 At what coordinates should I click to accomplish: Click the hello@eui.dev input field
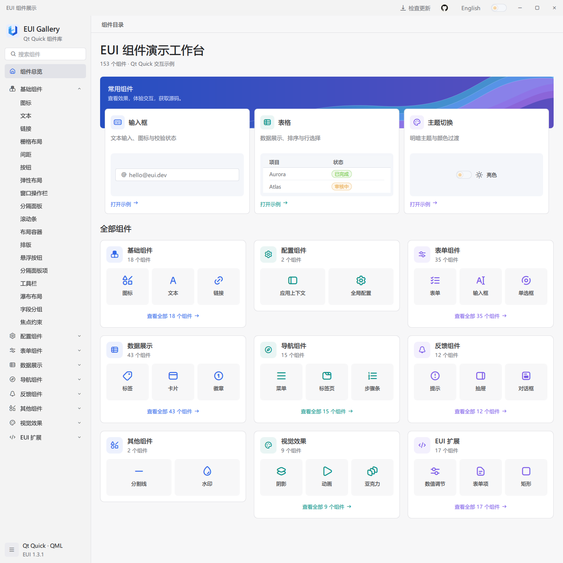tap(177, 175)
